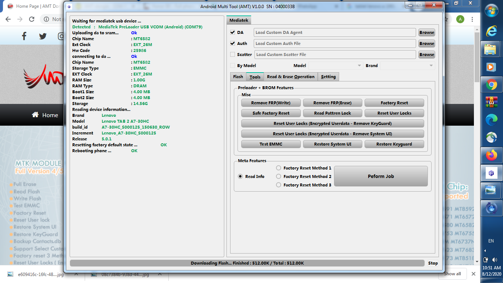The width and height of the screenshot is (503, 283).
Task: View site information icon in Chrome address bar
Action: [46, 19]
